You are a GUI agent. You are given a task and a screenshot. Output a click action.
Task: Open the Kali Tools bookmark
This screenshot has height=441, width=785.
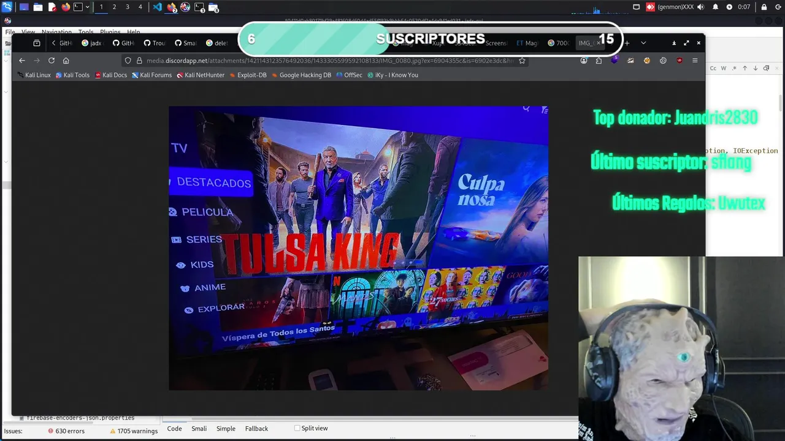point(72,75)
